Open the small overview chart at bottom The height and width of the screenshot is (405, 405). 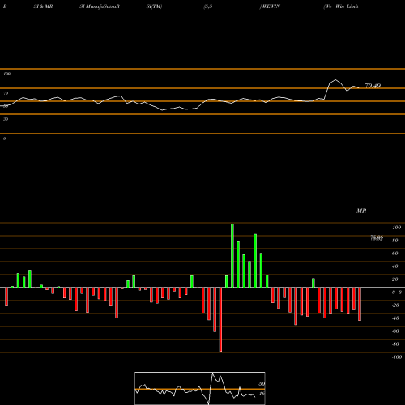(x=200, y=388)
